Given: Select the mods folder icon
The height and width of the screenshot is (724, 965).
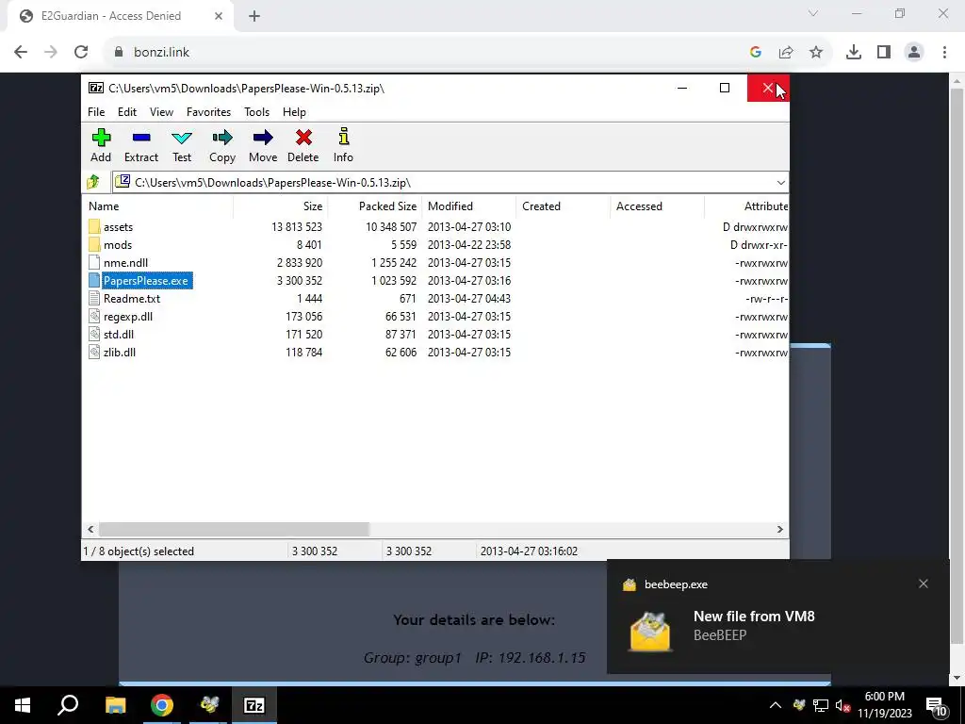Looking at the screenshot, I should point(94,244).
